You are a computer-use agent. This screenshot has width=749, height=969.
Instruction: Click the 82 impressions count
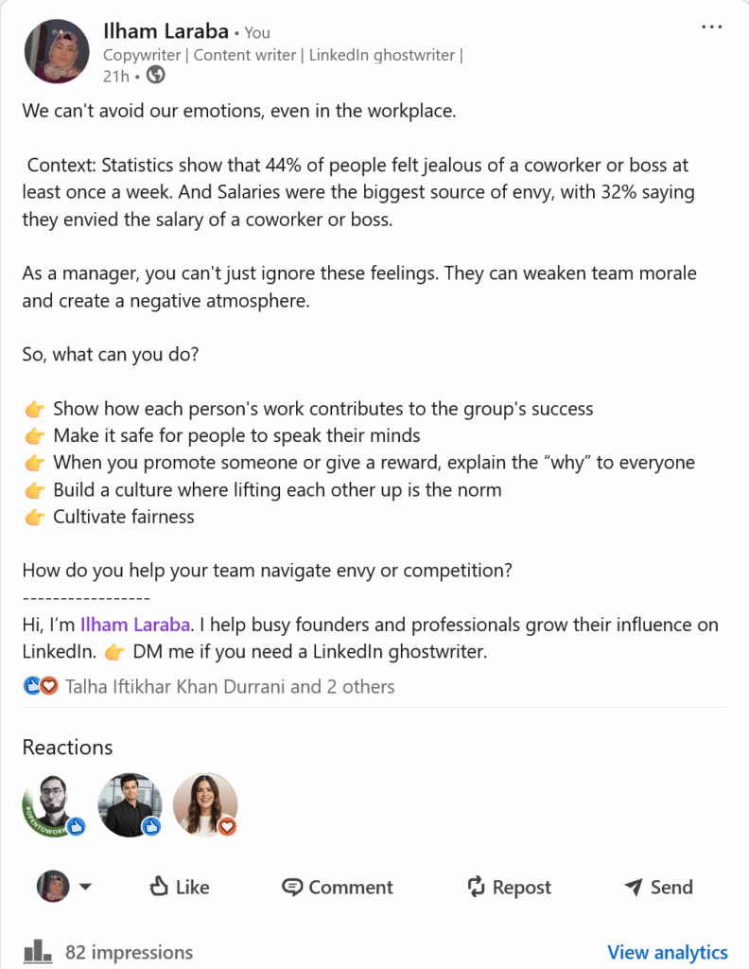129,952
